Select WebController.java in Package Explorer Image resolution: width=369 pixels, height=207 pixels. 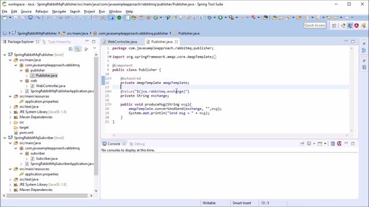click(51, 86)
